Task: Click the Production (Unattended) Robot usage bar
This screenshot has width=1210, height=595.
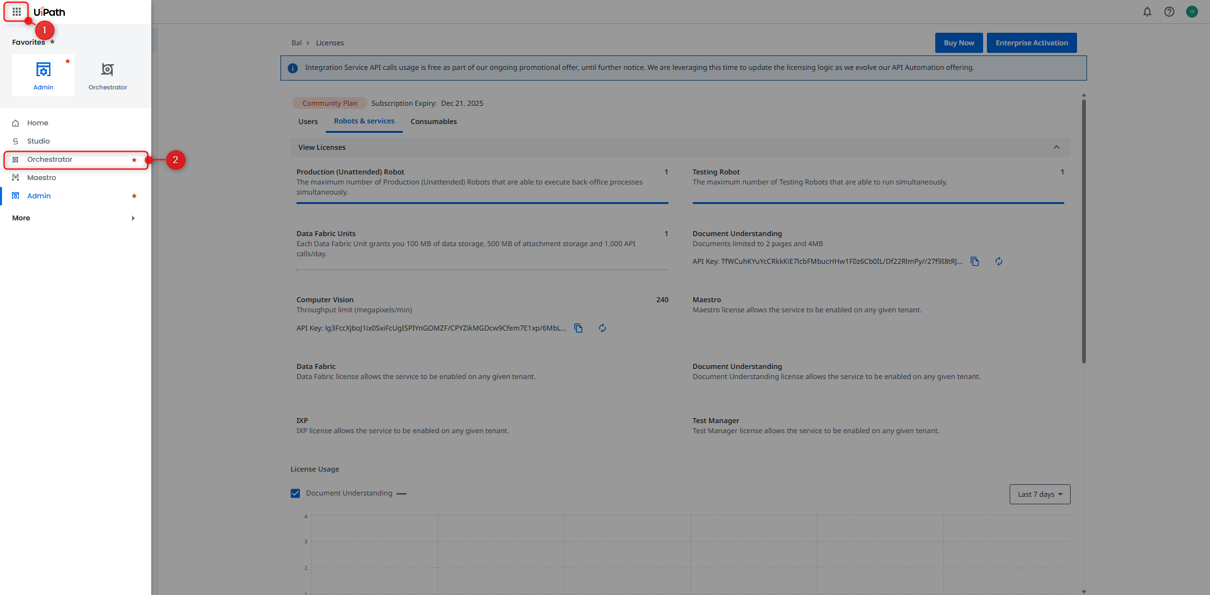Action: pyautogui.click(x=482, y=203)
